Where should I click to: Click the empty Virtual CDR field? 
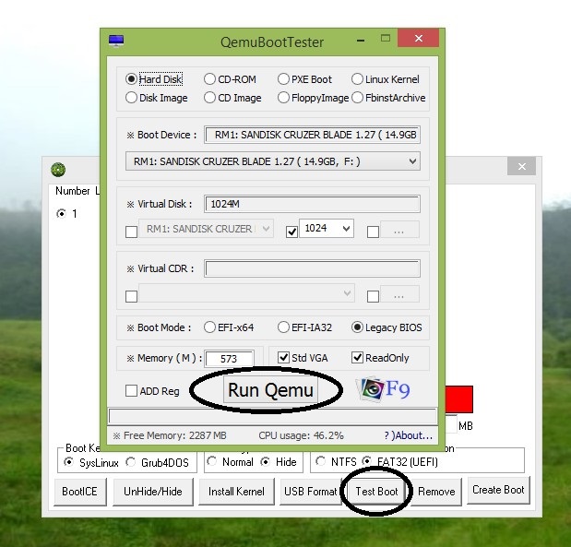[312, 268]
